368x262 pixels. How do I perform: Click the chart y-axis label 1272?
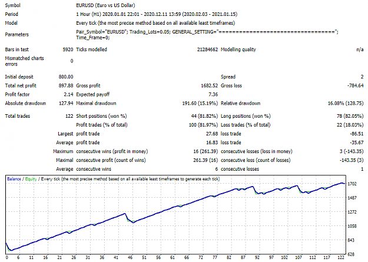pos(352,212)
